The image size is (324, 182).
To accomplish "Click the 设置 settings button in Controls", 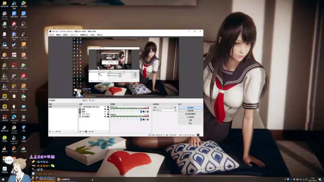I will [190, 120].
